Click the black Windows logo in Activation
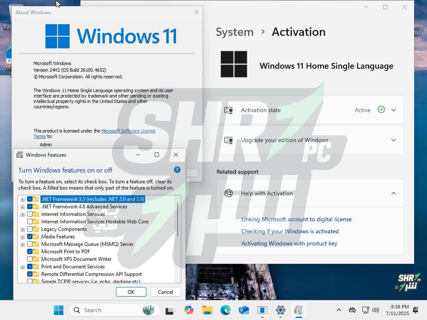 [x=234, y=64]
